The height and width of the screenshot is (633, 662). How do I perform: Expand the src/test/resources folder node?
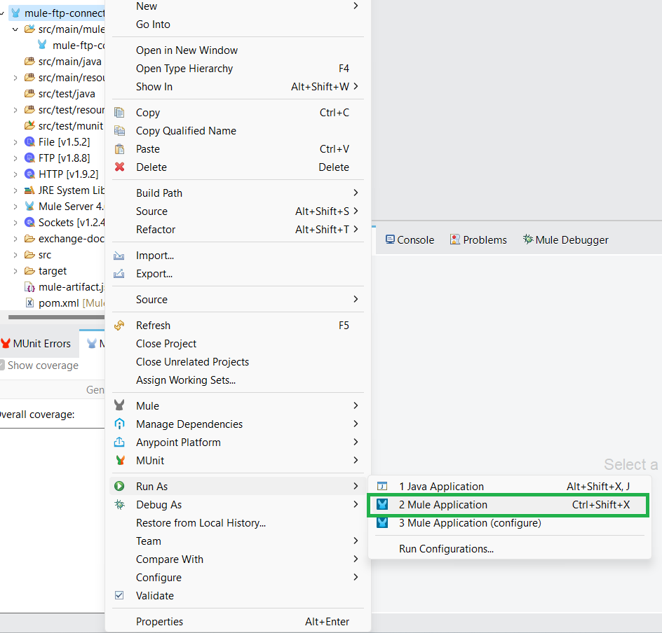click(x=15, y=110)
